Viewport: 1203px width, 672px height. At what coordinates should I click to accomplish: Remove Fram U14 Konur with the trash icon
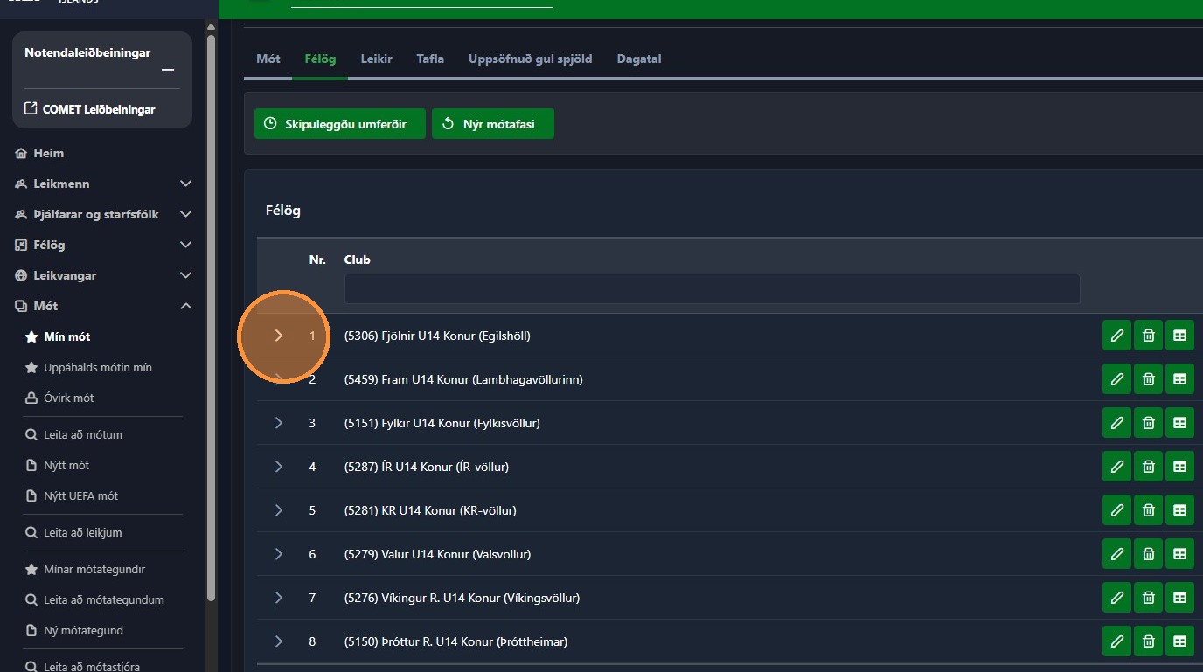(x=1148, y=379)
